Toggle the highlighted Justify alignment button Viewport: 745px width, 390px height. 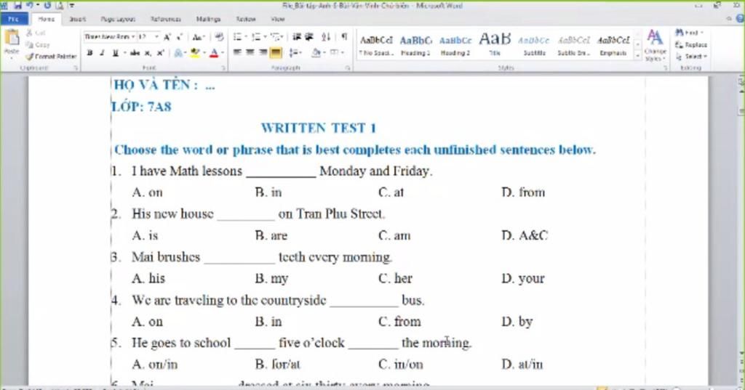pos(276,53)
